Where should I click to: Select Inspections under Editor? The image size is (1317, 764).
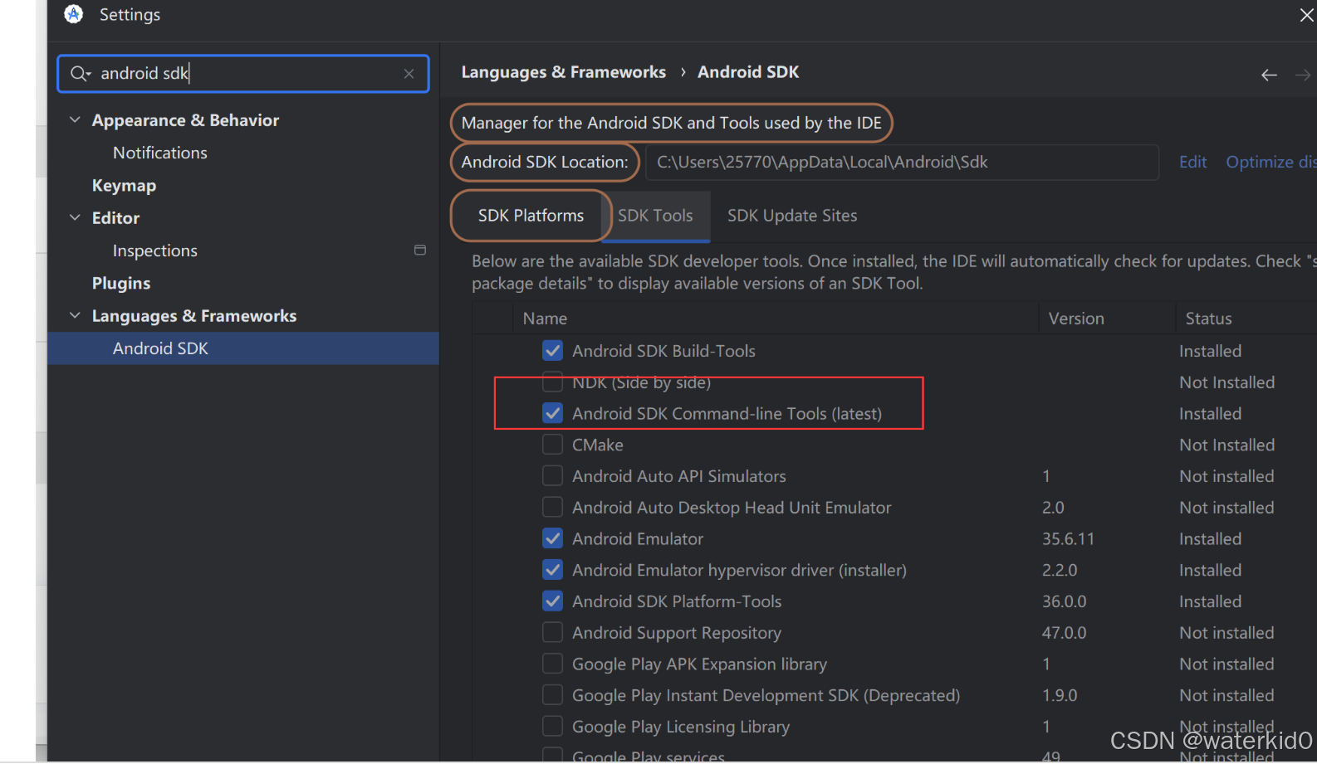(155, 251)
